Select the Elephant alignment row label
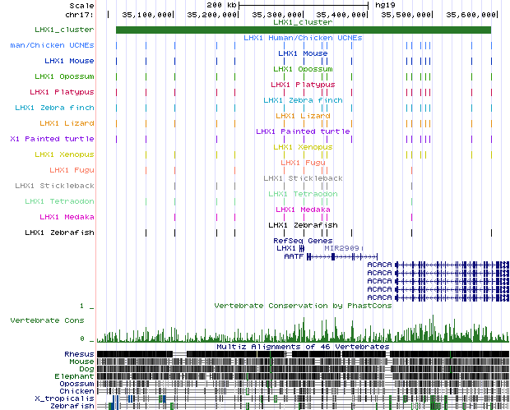The image size is (510, 410). point(76,376)
